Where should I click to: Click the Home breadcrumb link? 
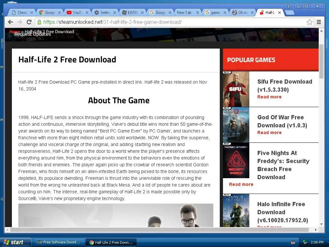[x=15, y=32]
